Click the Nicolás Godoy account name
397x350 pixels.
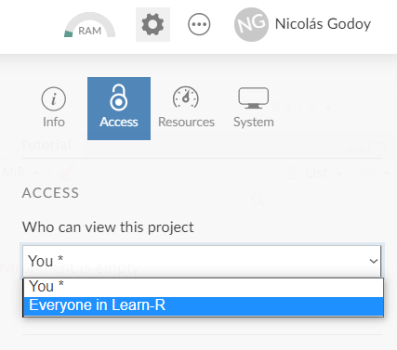point(323,24)
